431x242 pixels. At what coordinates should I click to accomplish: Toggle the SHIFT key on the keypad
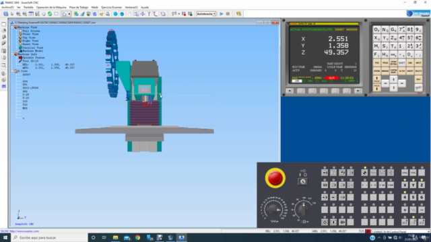(402, 63)
